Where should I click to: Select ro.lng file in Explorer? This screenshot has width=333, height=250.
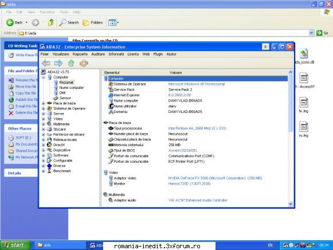(303, 130)
